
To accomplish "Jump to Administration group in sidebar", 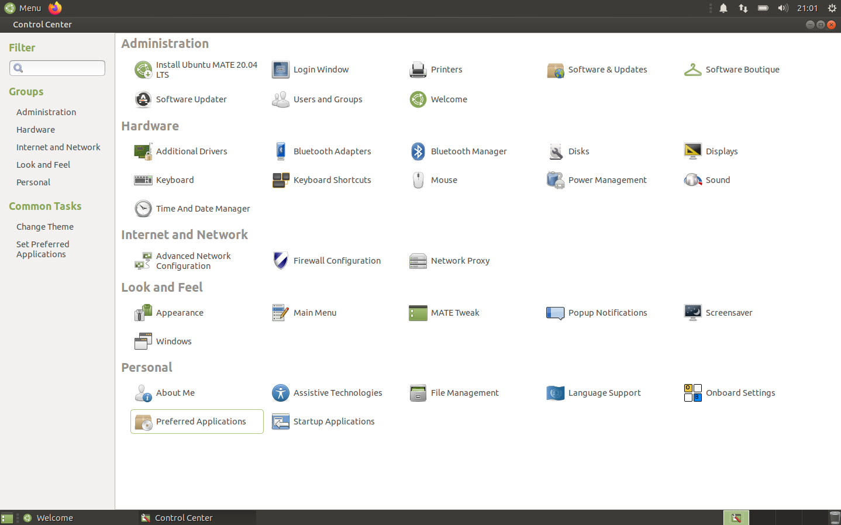I will (x=46, y=112).
